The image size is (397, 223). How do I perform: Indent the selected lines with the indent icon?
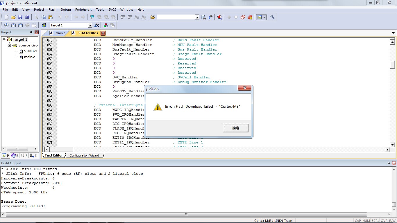click(x=123, y=17)
